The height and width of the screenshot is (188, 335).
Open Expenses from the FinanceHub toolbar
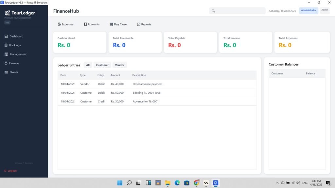pos(66,24)
